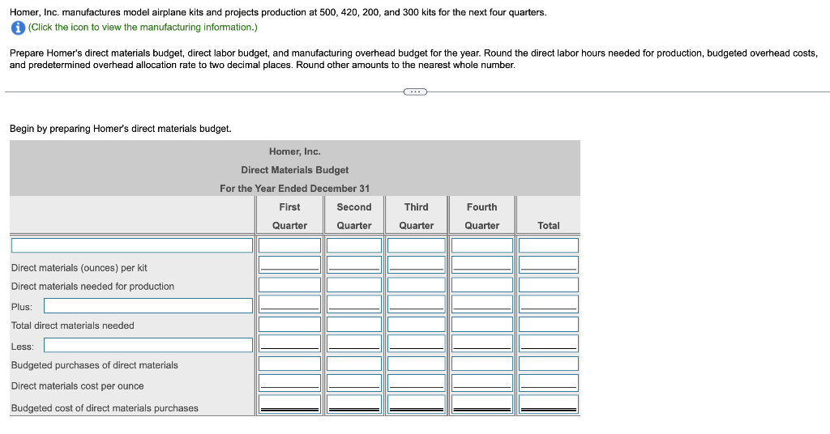830x434 pixels.
Task: Click Fourth Quarter cell in Less row
Action: click(482, 343)
